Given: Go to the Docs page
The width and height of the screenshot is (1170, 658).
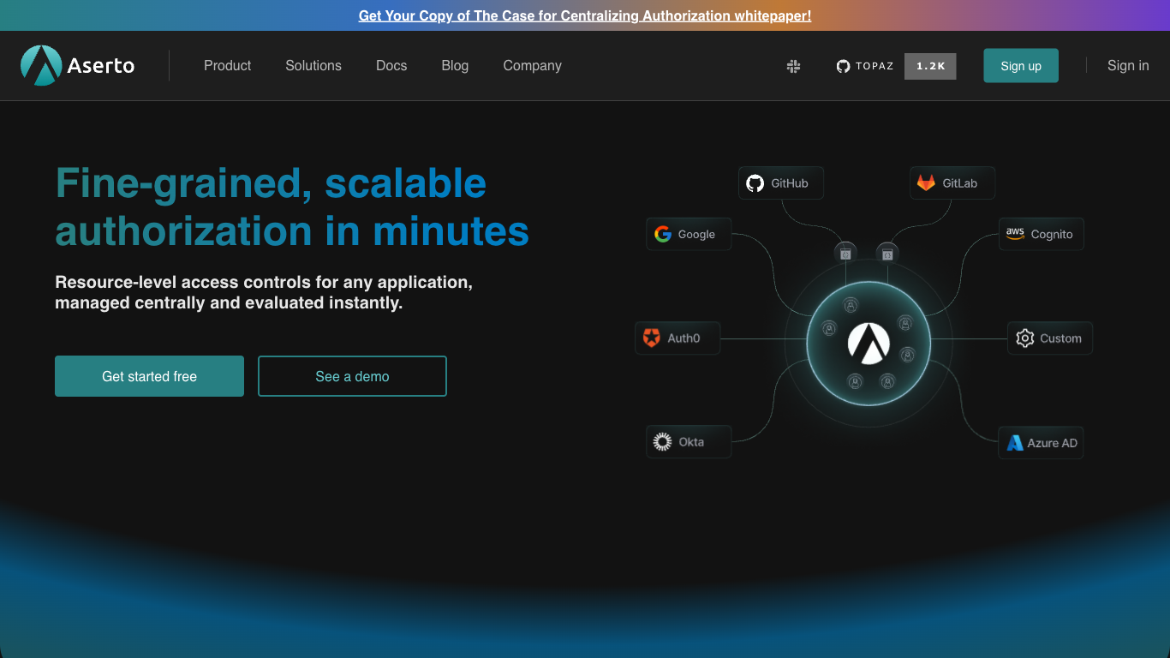Looking at the screenshot, I should tap(391, 66).
